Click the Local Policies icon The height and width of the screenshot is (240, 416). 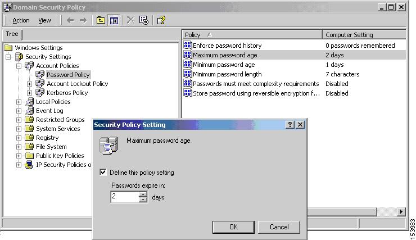29,102
